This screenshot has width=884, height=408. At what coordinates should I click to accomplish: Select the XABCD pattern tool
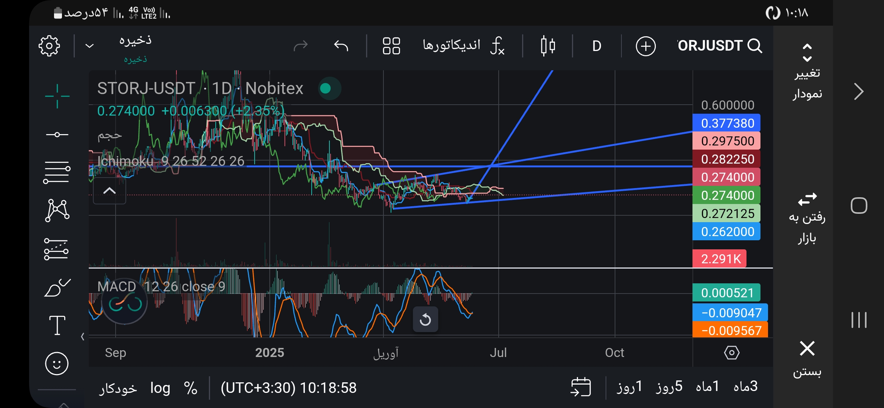tap(57, 210)
